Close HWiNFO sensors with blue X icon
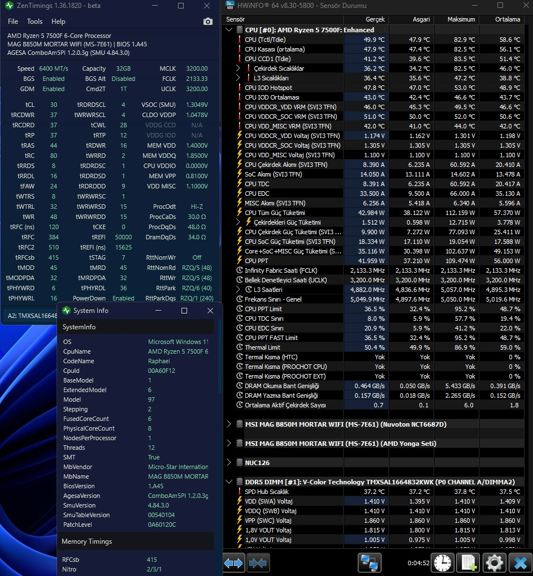Image resolution: width=533 pixels, height=576 pixels. click(520, 563)
